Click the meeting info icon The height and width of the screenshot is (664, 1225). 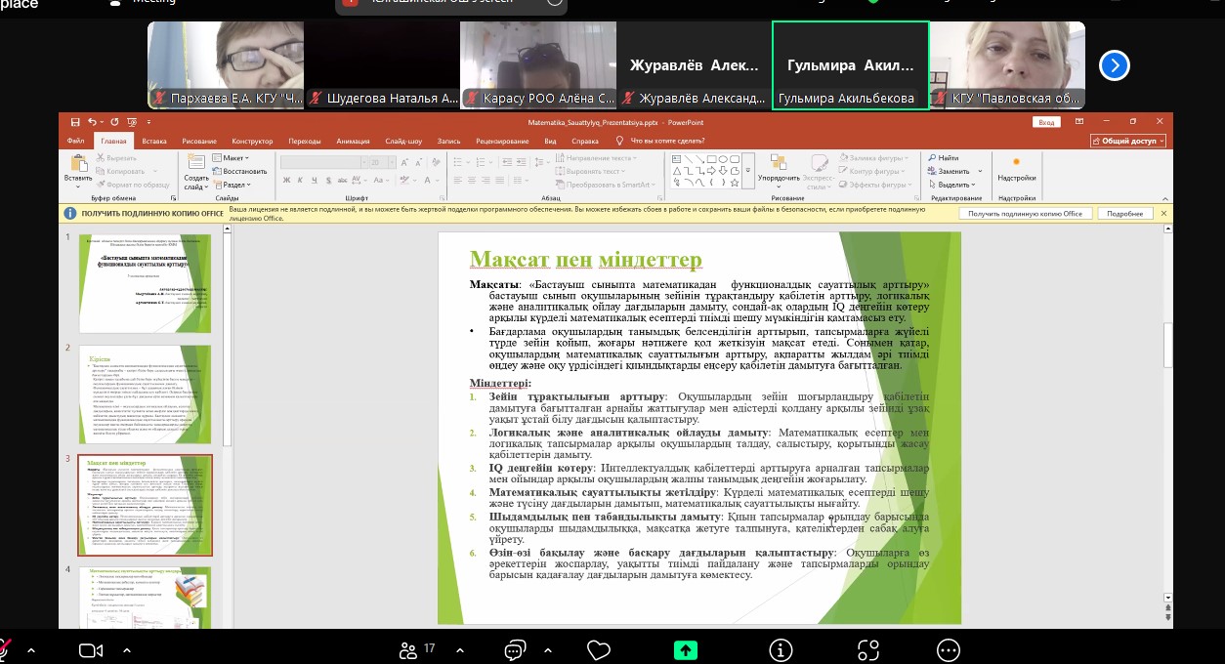[x=781, y=649]
